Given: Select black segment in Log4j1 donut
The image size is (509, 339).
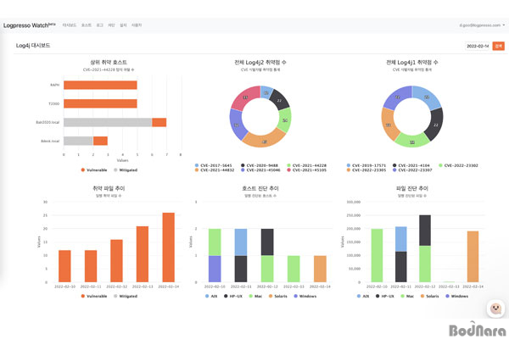Looking at the screenshot, I should (x=435, y=125).
